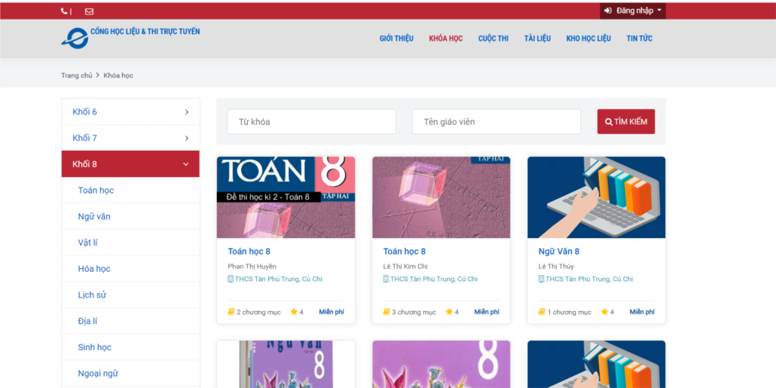Click Lê Thị Kim Chi course cube thumbnail
Image resolution: width=776 pixels, height=388 pixels.
(441, 197)
